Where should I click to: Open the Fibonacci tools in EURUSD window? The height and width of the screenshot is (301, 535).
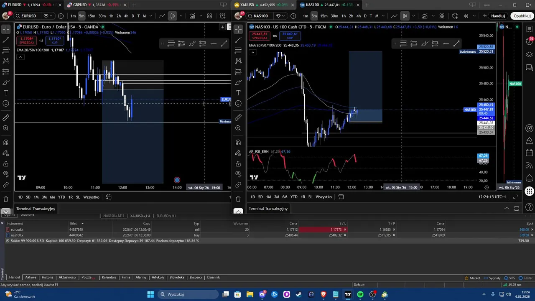[6, 51]
